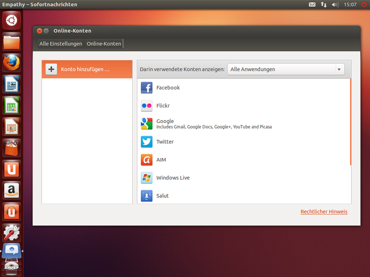
Task: Click the application filter dropdown arrow
Action: (339, 69)
